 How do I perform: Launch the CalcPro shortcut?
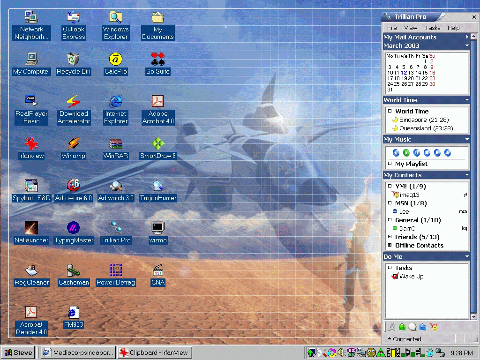(116, 64)
